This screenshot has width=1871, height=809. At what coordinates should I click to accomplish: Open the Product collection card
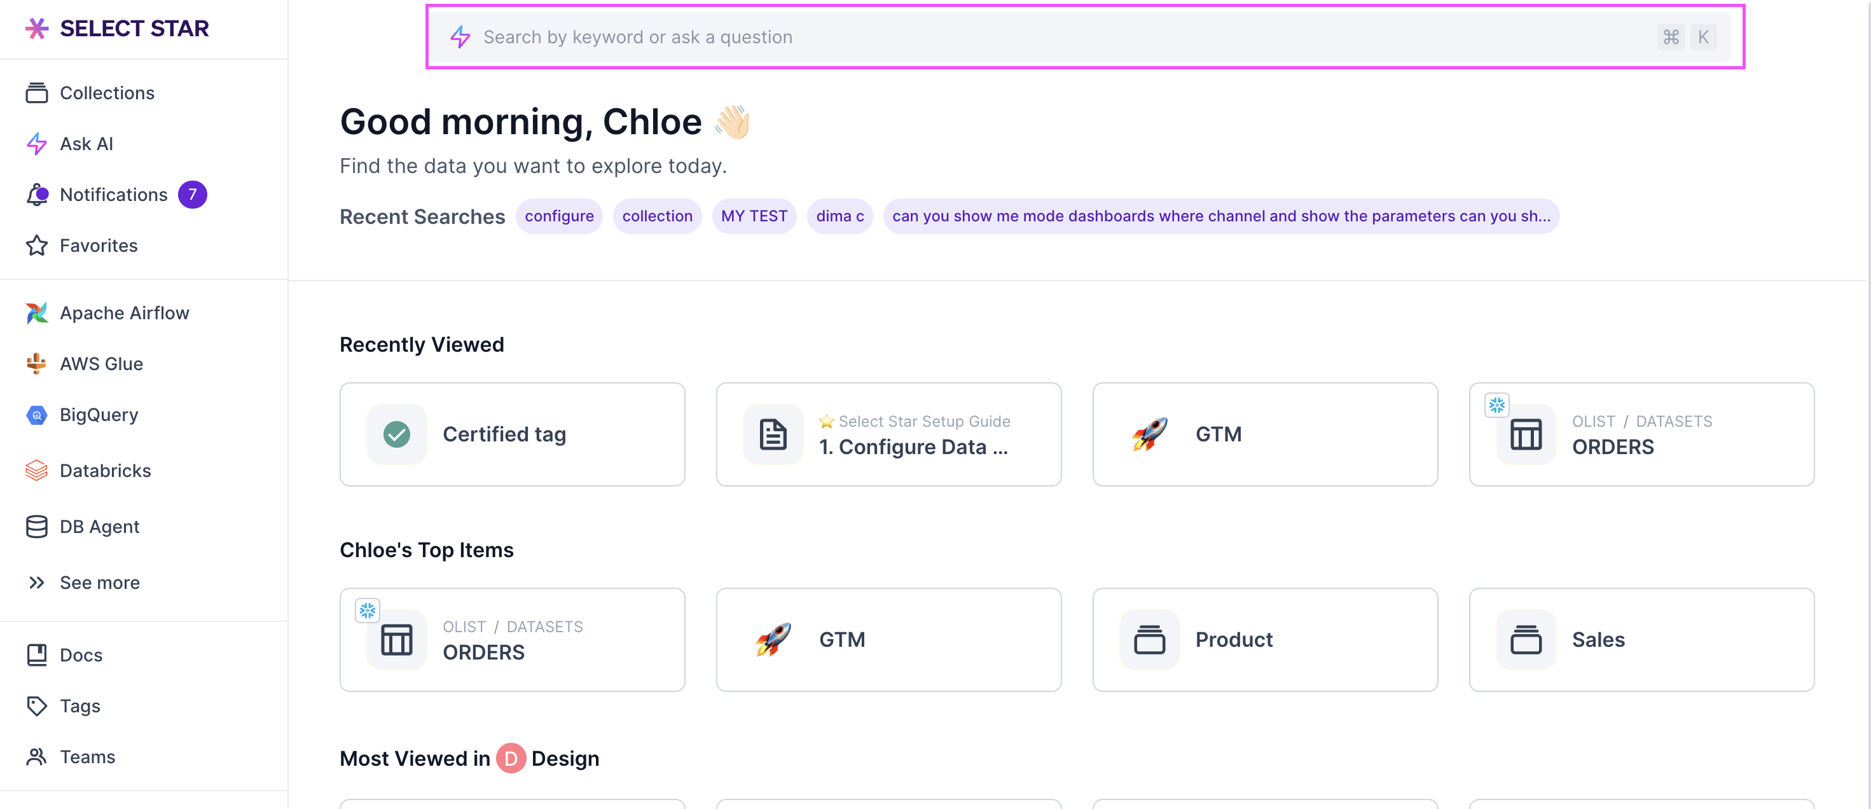(1264, 640)
